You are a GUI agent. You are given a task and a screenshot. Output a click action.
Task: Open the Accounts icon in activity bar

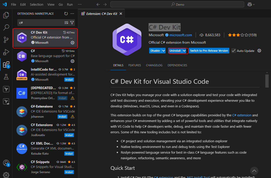click(x=6, y=163)
